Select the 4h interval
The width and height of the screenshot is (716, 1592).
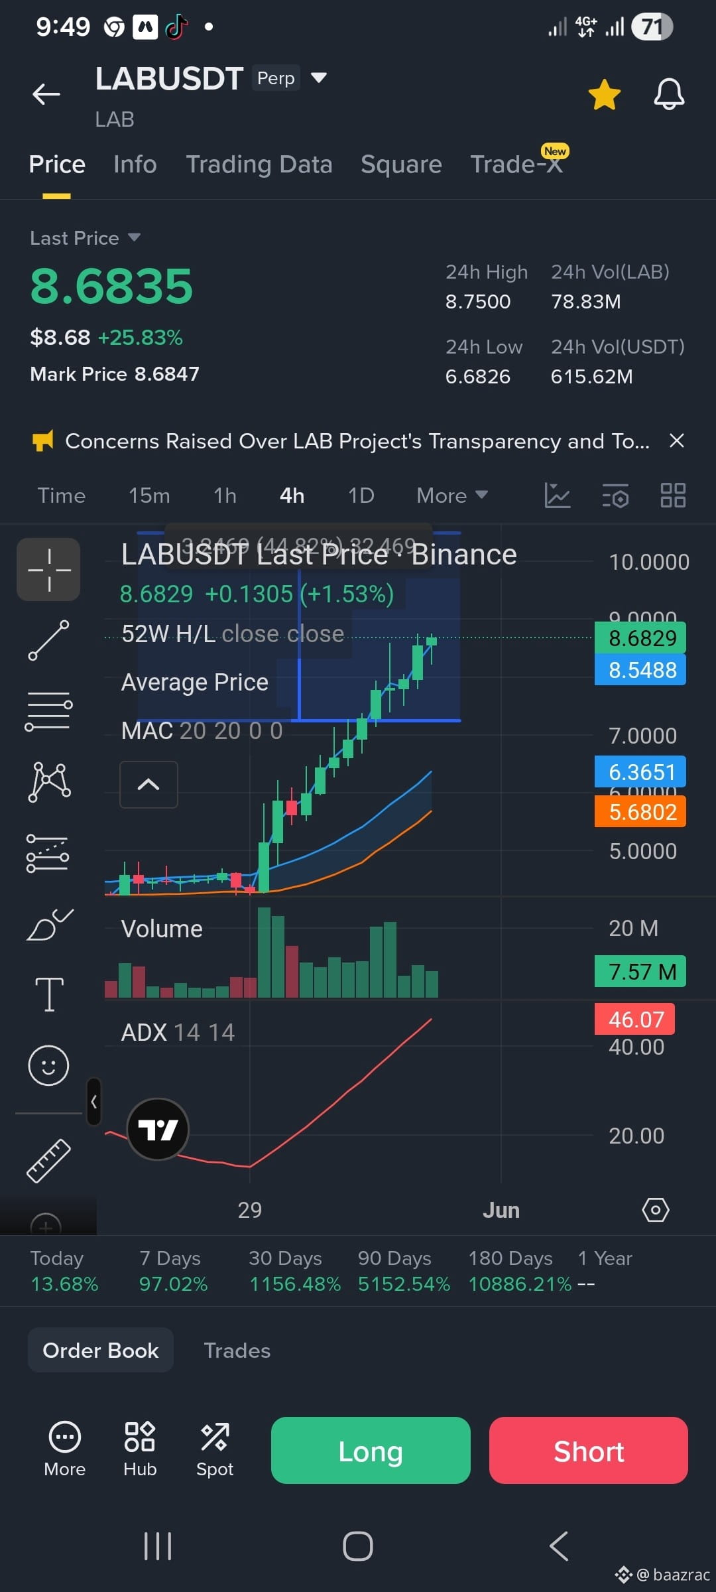click(x=292, y=496)
